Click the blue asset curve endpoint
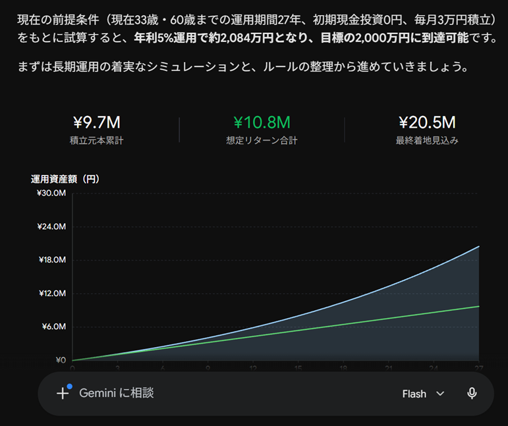This screenshot has height=426, width=508. click(478, 247)
